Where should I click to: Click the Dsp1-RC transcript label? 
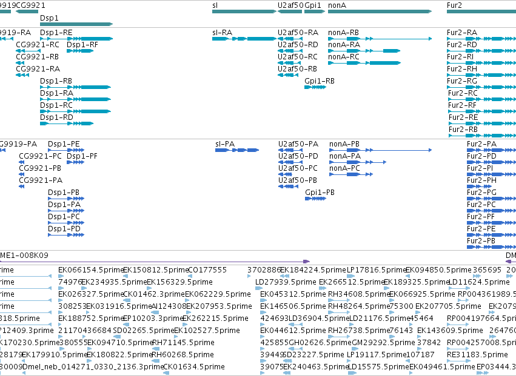coord(56,105)
